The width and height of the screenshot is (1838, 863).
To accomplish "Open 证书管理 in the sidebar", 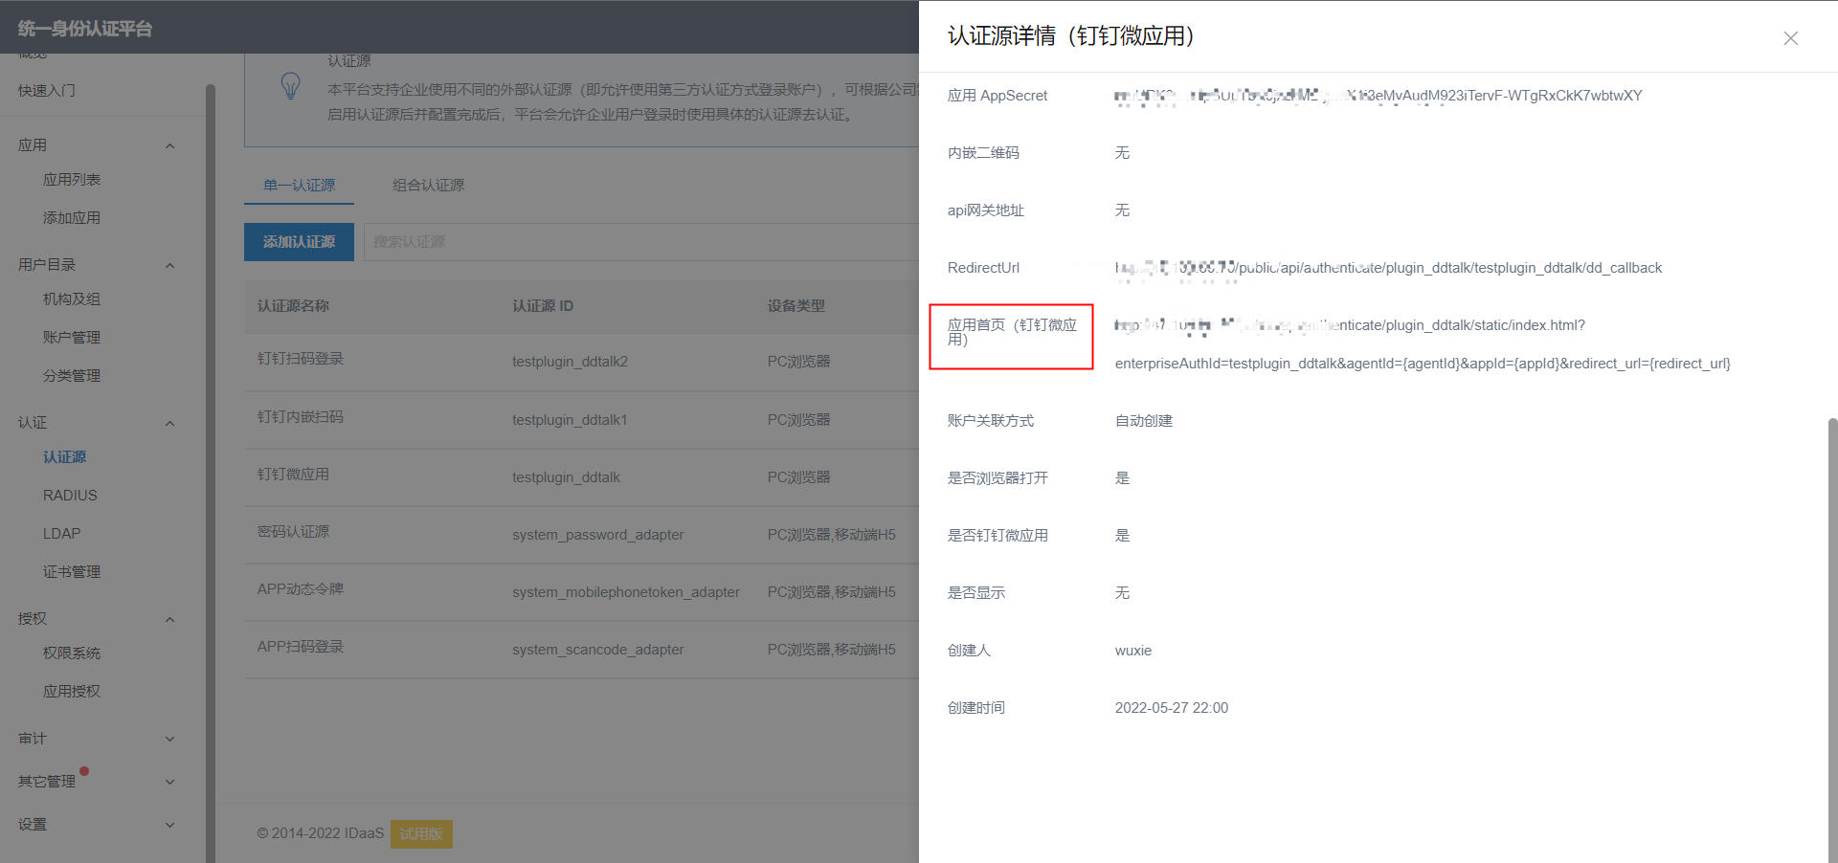I will pyautogui.click(x=72, y=572).
